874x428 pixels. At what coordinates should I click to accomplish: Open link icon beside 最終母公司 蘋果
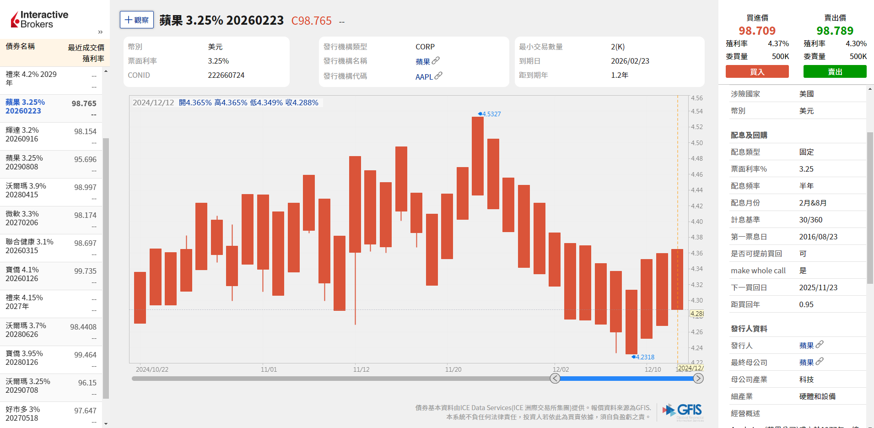(x=820, y=361)
